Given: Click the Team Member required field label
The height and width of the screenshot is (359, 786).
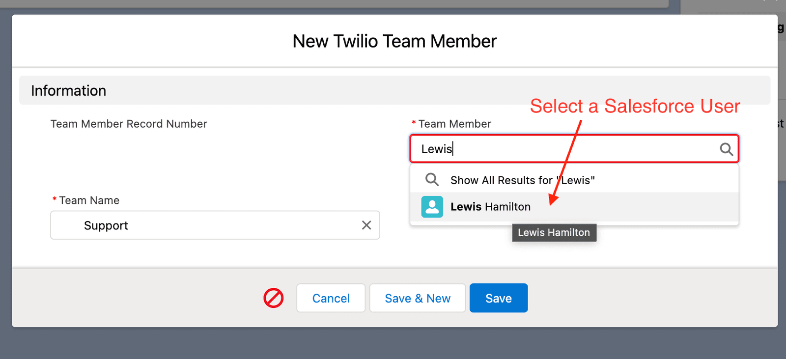Looking at the screenshot, I should 454,124.
